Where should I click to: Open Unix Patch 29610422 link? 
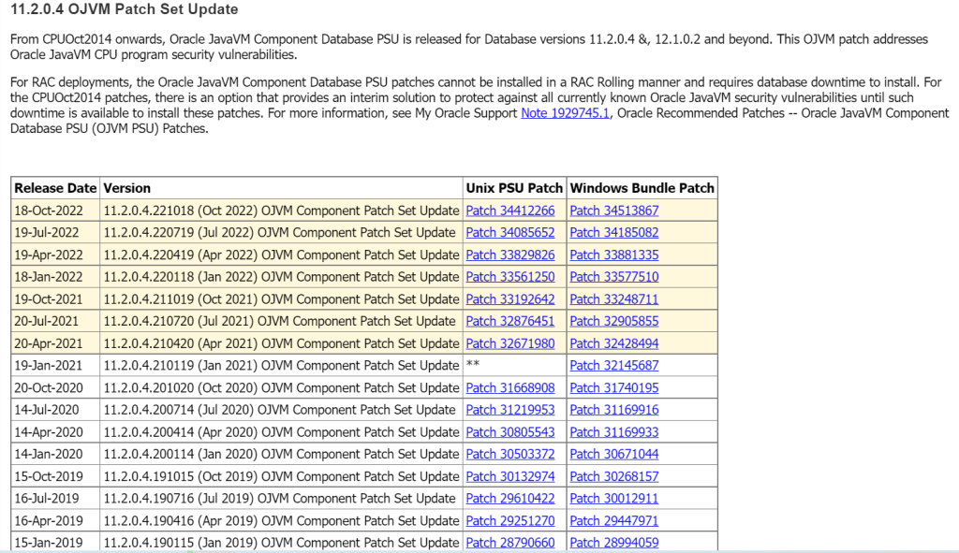[510, 499]
